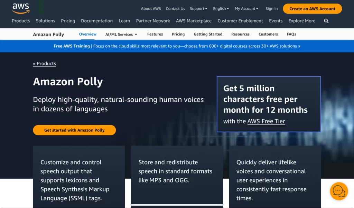Switch to the Customers tab
Screen dimensions: 354x208
pyautogui.click(x=268, y=34)
